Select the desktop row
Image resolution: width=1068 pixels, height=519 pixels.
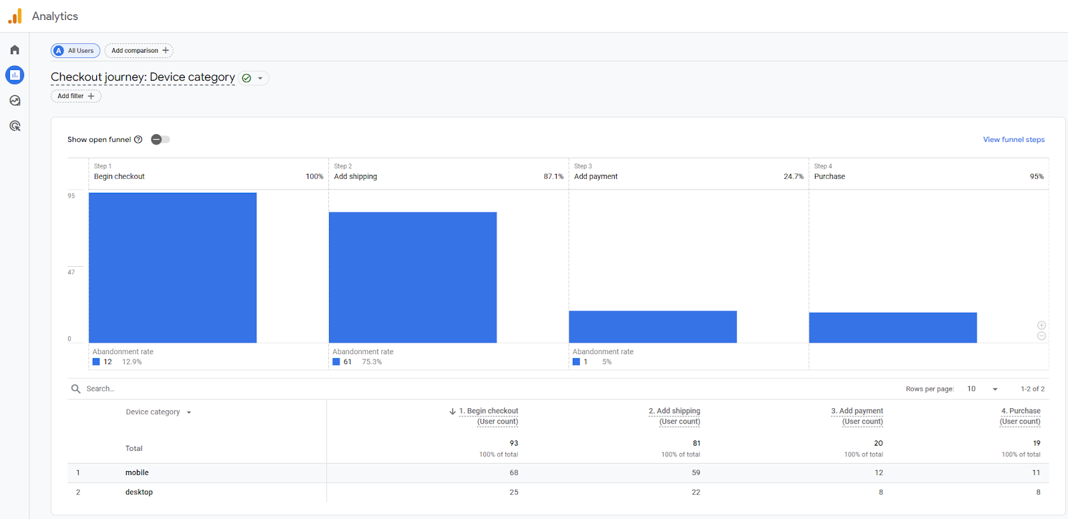pyautogui.click(x=557, y=492)
